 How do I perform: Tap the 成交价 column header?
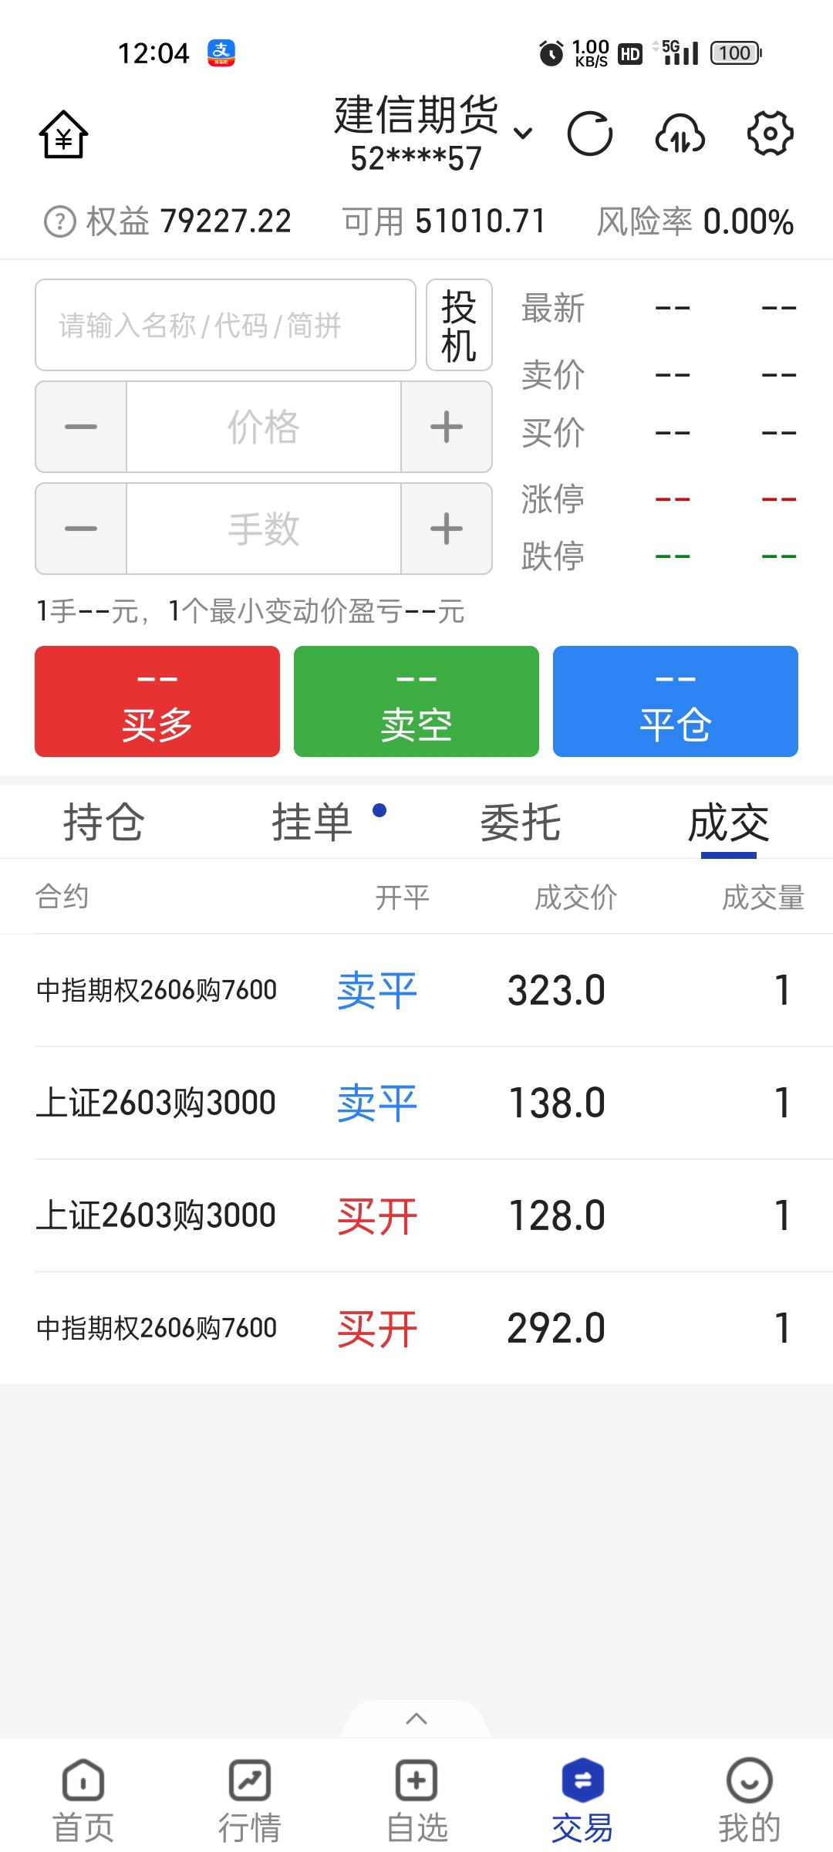pyautogui.click(x=576, y=897)
